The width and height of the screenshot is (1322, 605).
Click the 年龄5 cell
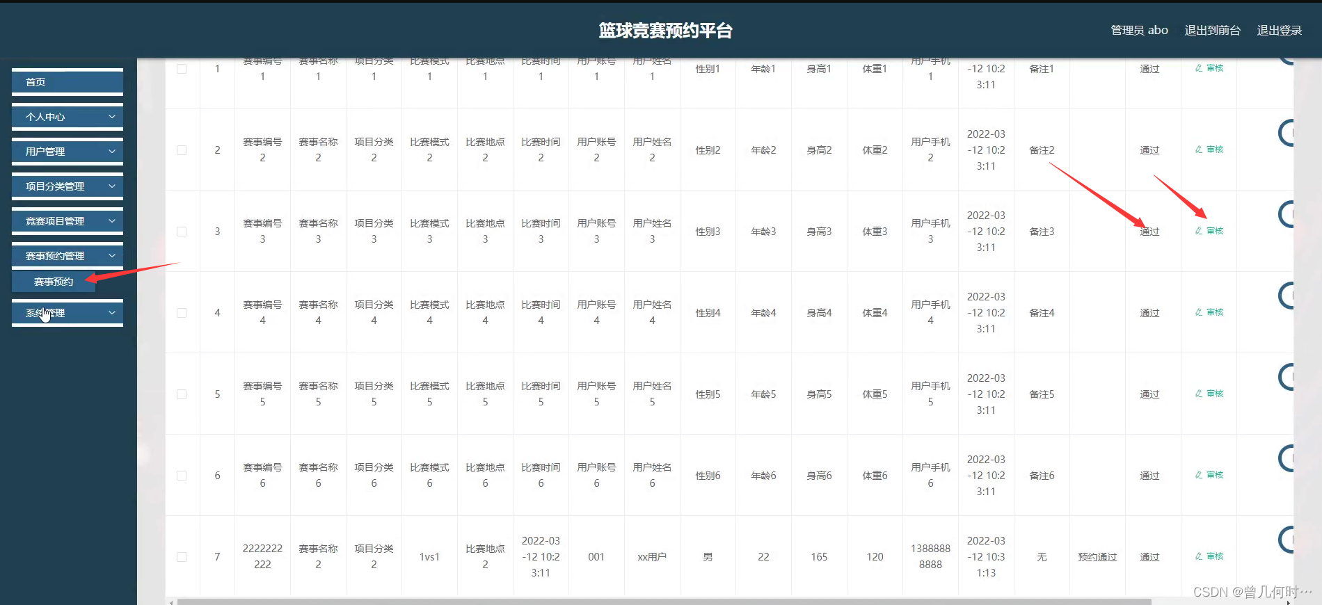click(763, 394)
